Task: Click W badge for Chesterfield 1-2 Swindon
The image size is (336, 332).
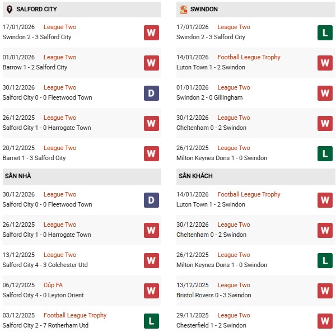Action: tap(325, 321)
